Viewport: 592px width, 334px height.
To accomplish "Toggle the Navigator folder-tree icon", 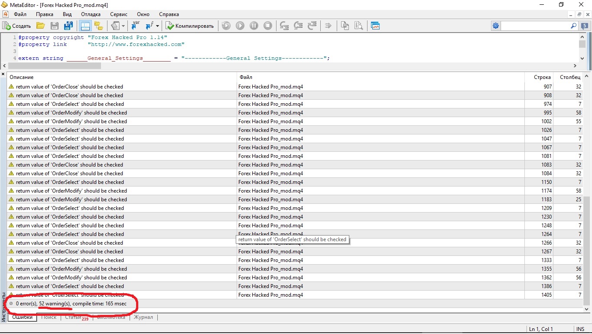I will [99, 26].
